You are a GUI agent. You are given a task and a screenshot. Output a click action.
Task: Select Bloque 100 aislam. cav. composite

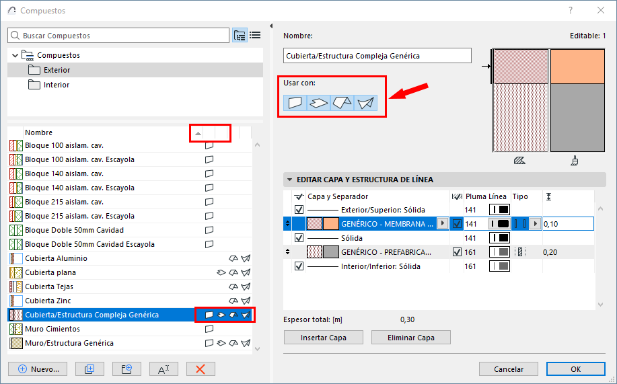tap(130, 145)
